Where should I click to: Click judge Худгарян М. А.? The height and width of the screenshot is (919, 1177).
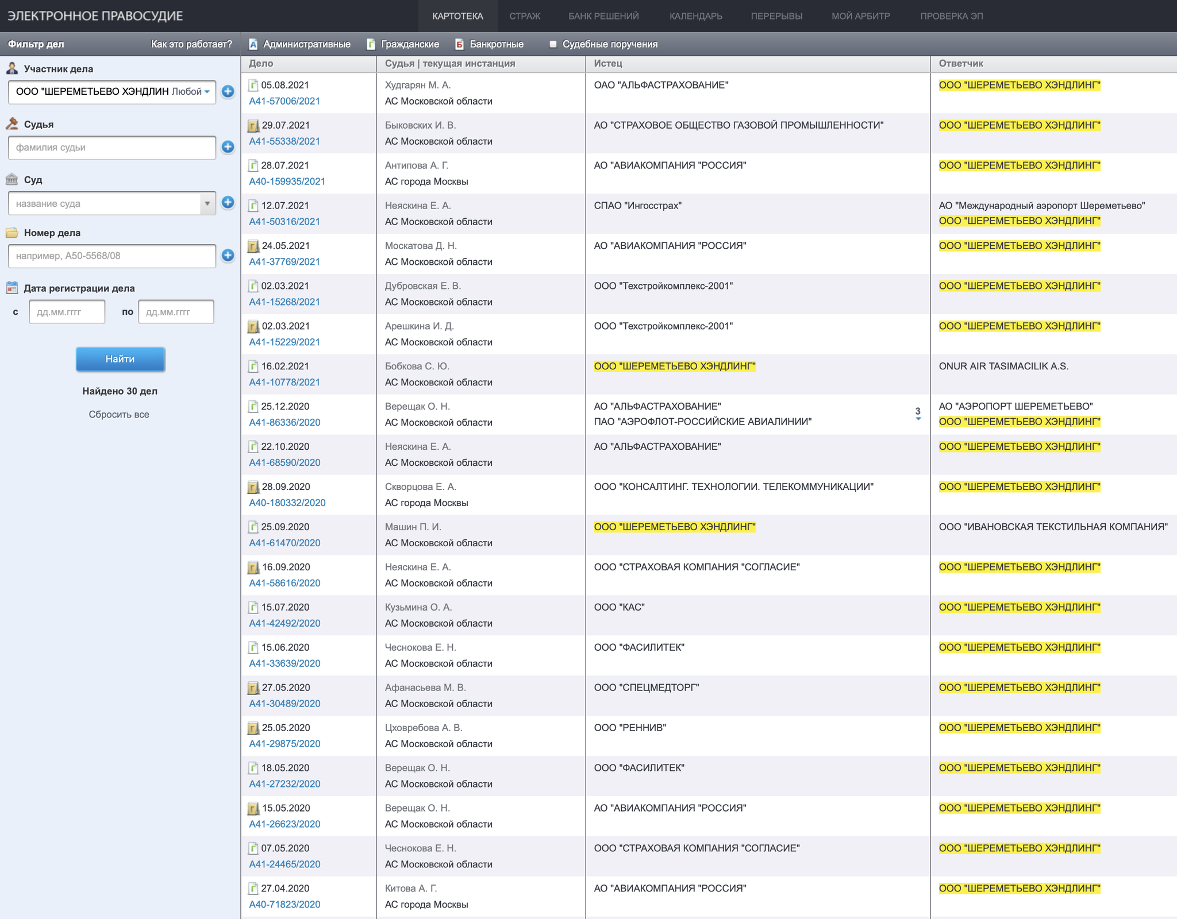click(418, 85)
